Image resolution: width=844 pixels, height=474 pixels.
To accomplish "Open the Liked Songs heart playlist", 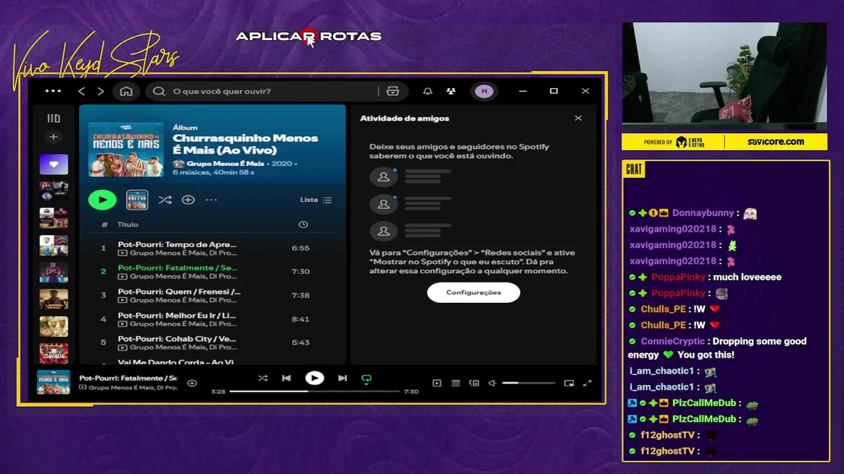I will click(53, 164).
